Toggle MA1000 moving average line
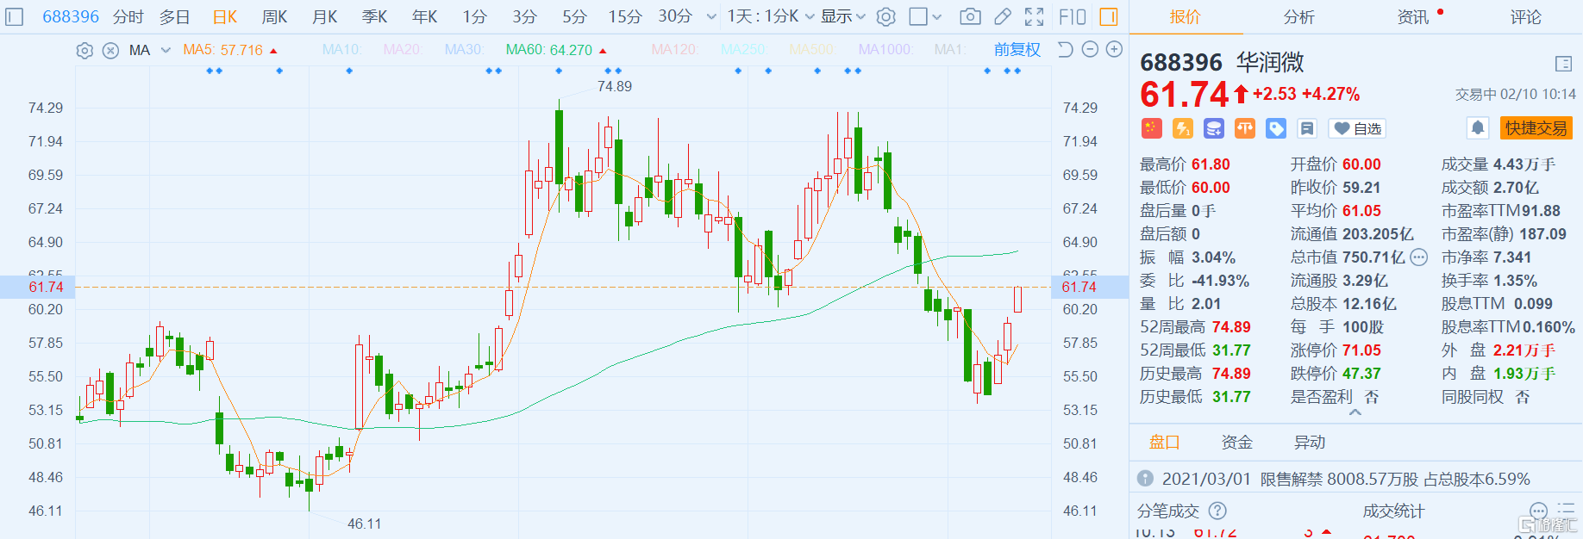Image resolution: width=1583 pixels, height=539 pixels. coord(886,50)
